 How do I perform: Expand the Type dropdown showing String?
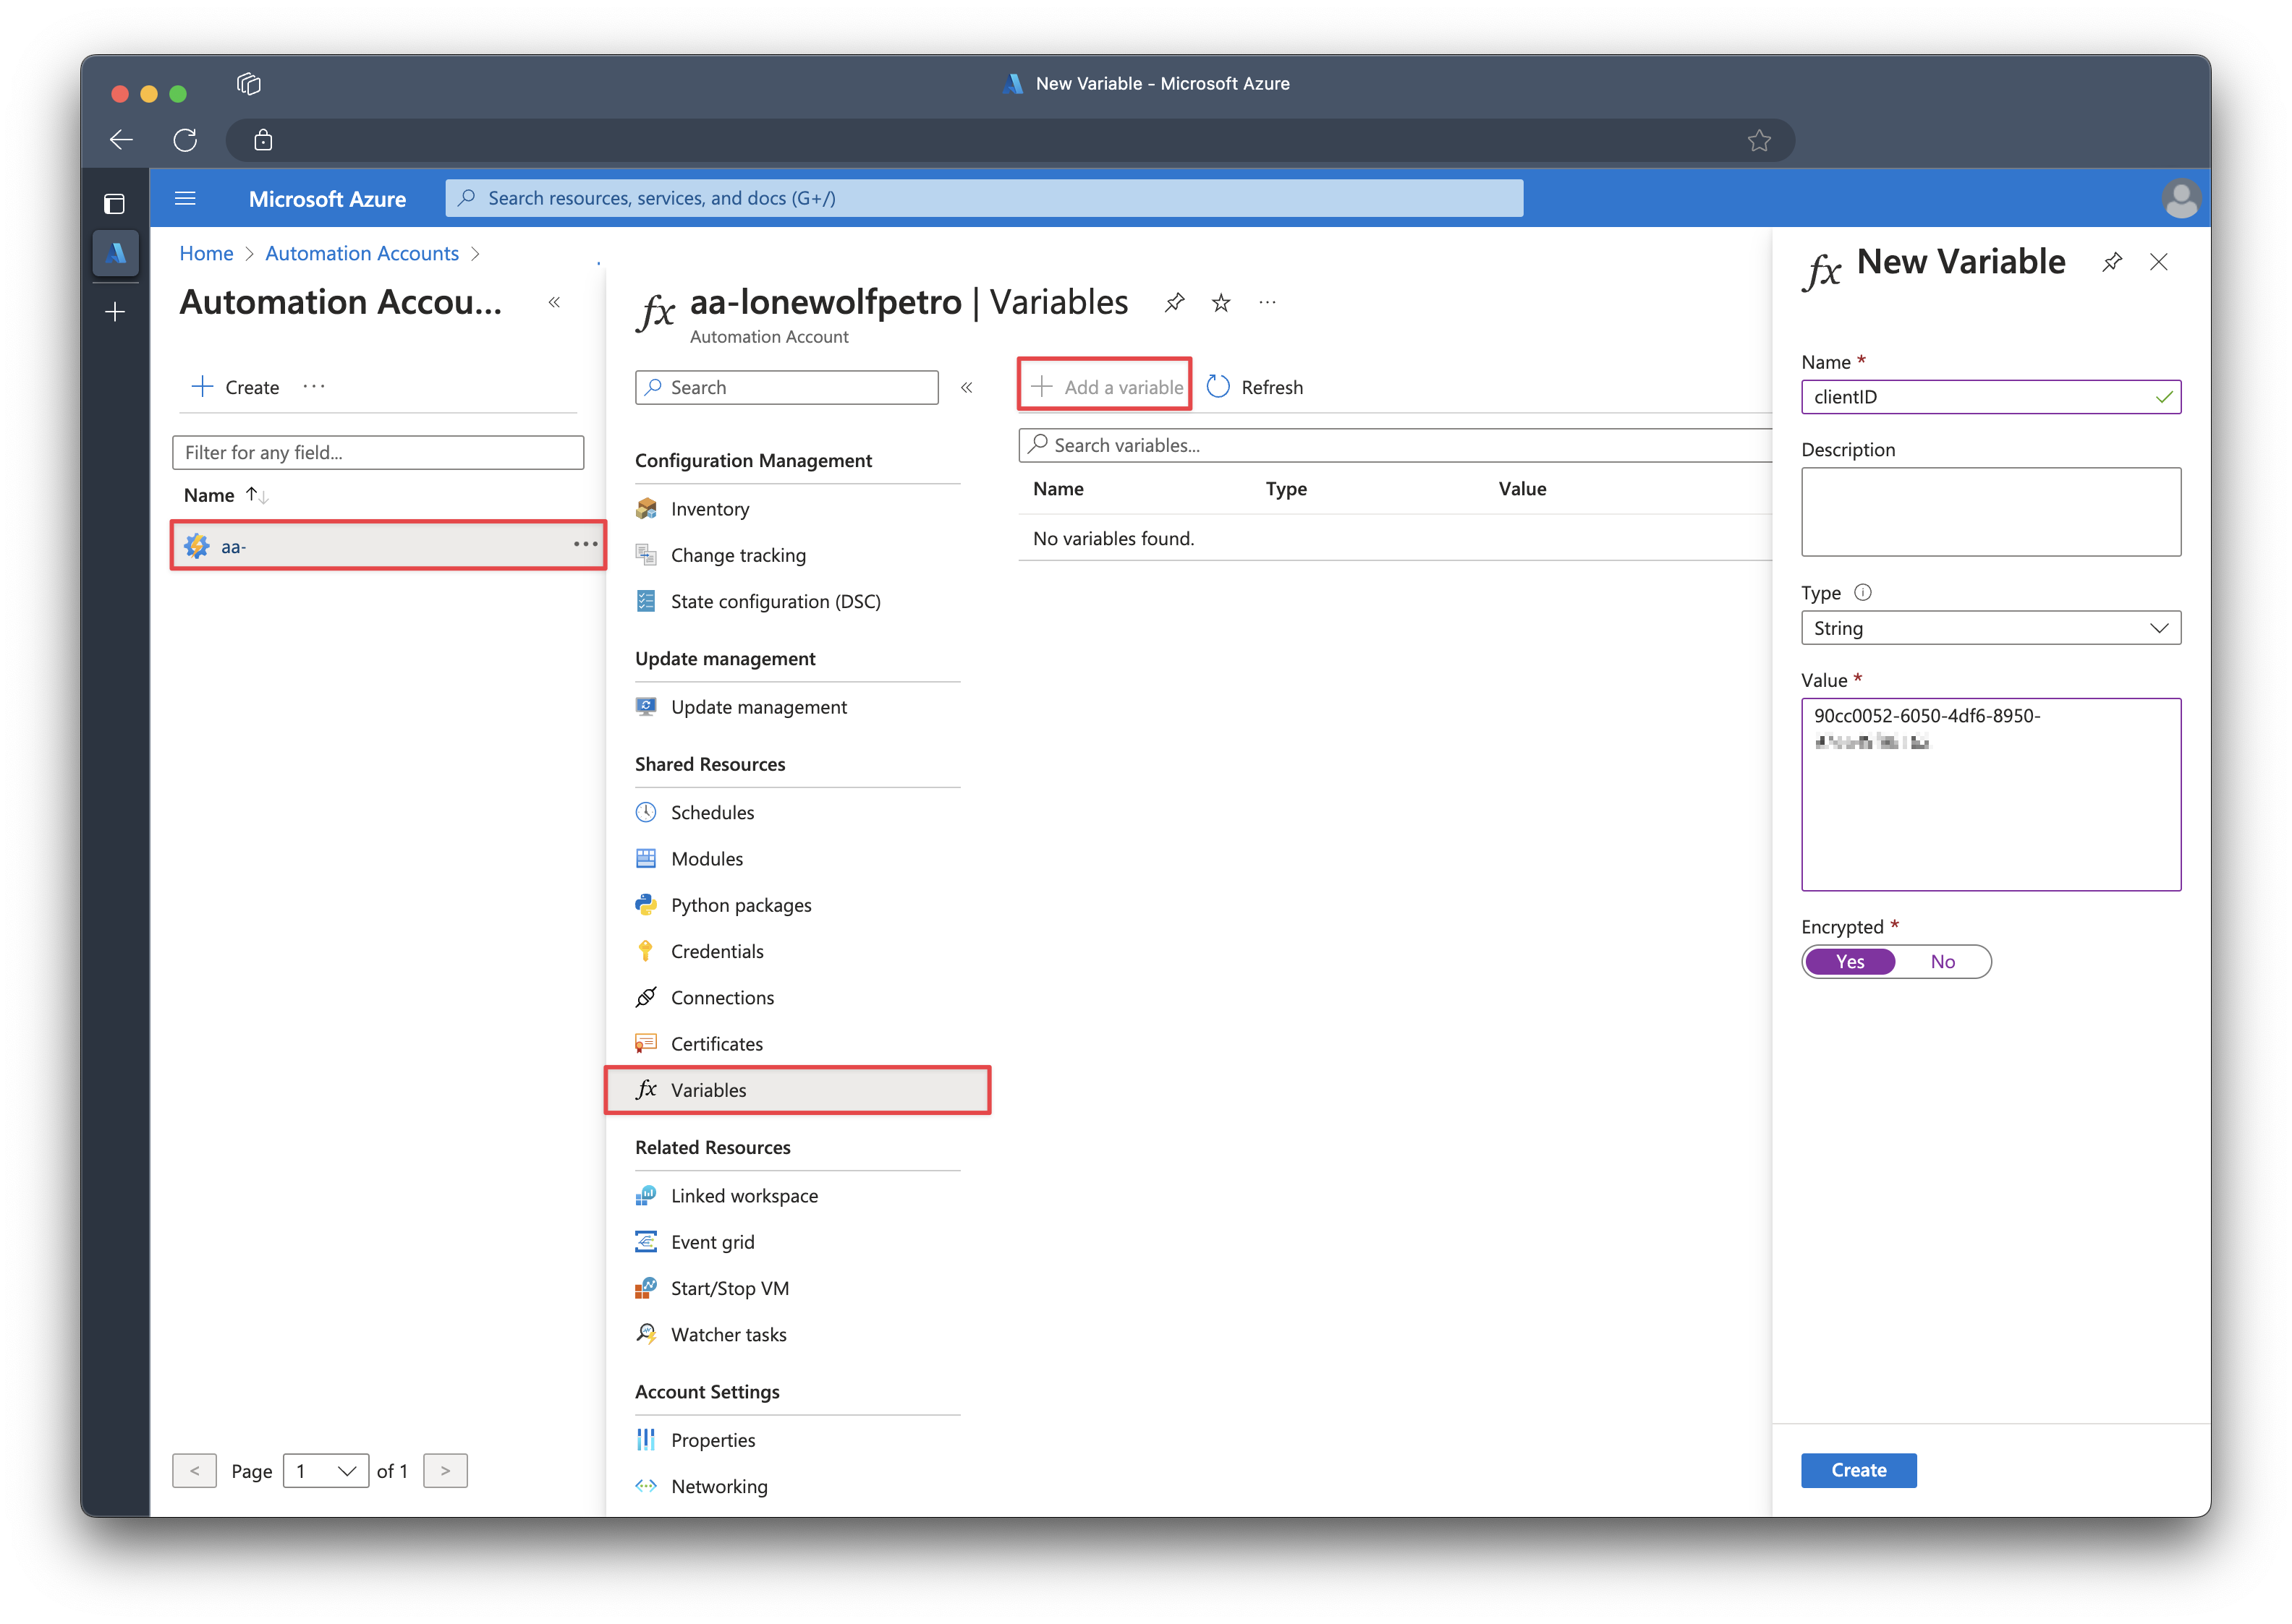(1990, 628)
